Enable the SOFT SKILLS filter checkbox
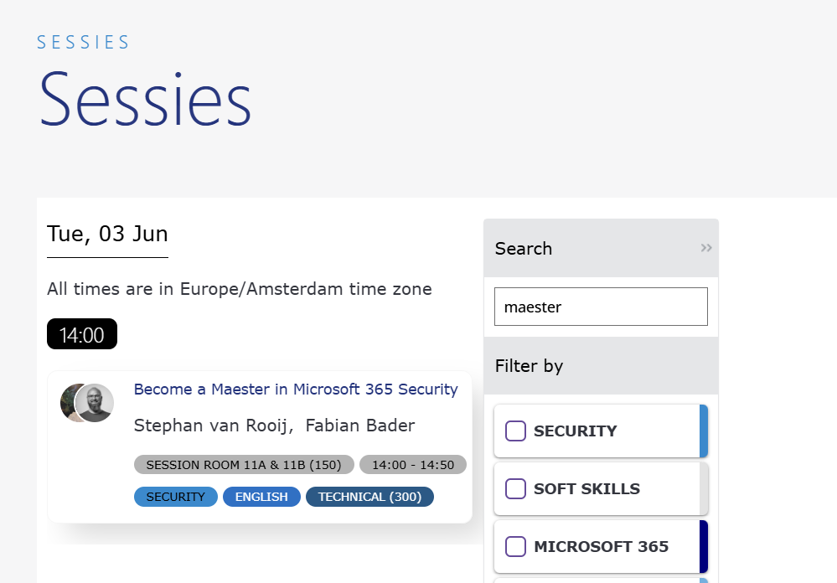This screenshot has height=583, width=837. tap(515, 488)
